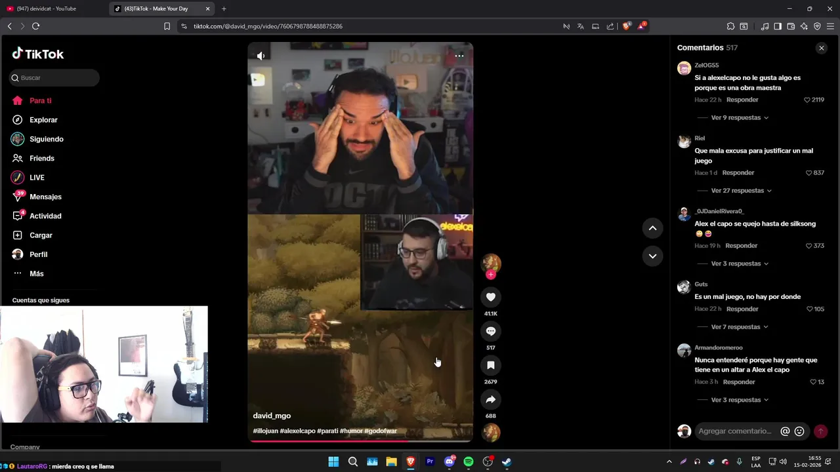Open david_mgo's profile from the caption
The height and width of the screenshot is (472, 840).
coord(272,416)
